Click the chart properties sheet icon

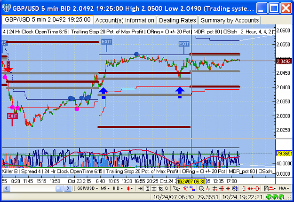coord(266,188)
